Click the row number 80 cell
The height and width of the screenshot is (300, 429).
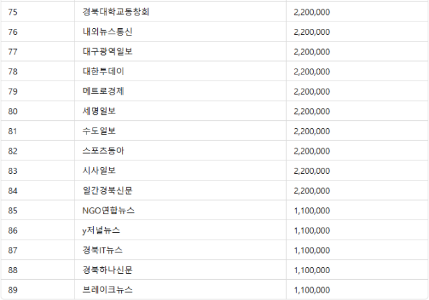[13, 111]
